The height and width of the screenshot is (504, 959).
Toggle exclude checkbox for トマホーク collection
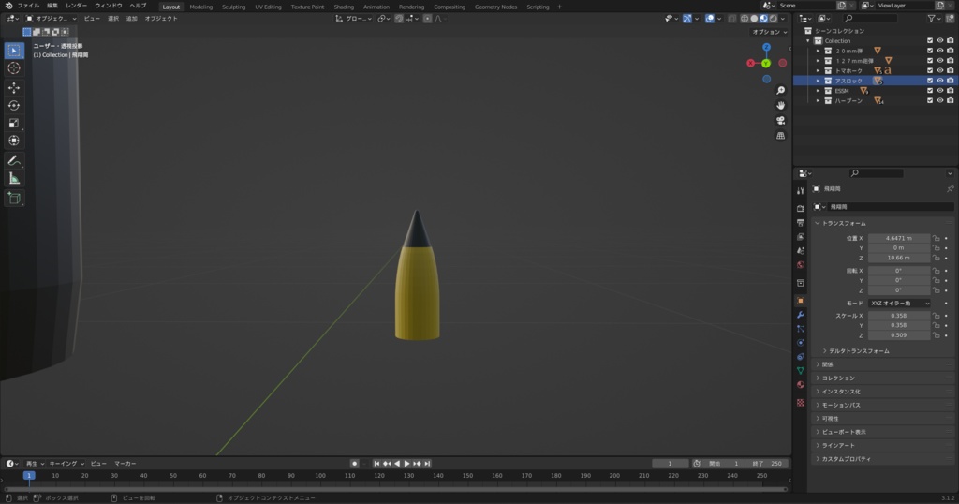(x=930, y=71)
